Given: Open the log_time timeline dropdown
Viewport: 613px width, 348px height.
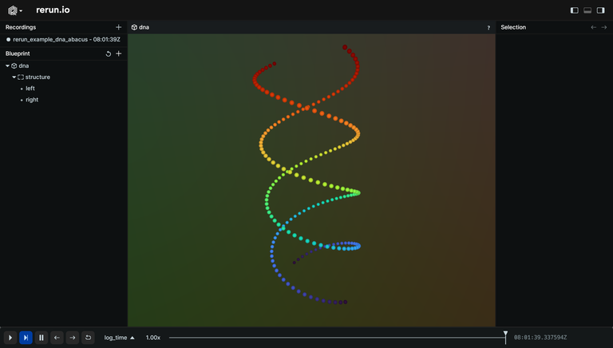Looking at the screenshot, I should click(119, 338).
